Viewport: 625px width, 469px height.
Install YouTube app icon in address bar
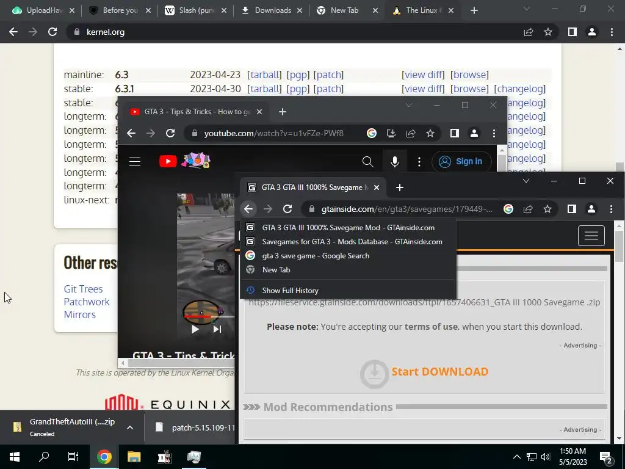391,133
